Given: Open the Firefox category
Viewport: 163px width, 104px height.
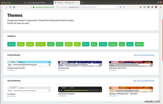Looking at the screenshot, I should point(51,44).
